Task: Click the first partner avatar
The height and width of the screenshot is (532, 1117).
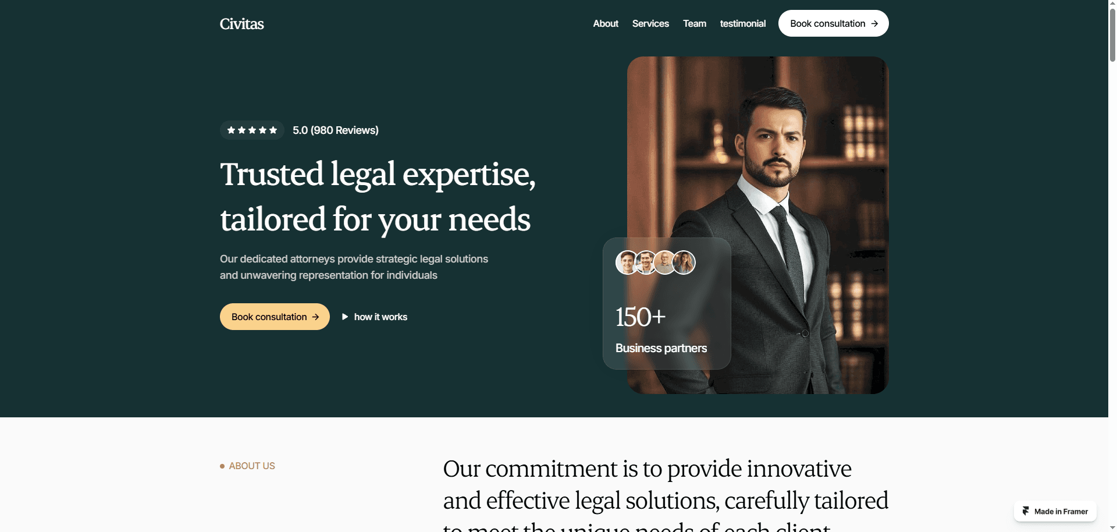Action: point(627,263)
